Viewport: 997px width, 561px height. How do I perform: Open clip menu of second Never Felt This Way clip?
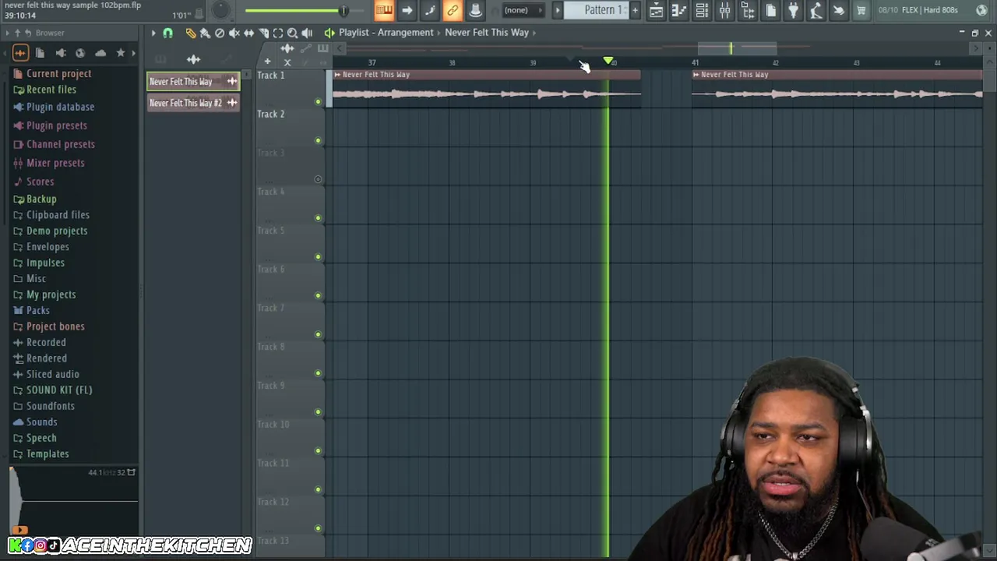click(696, 75)
